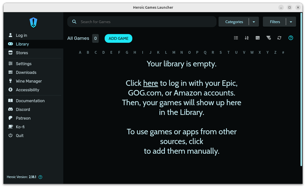Select Library in the sidebar
The image size is (306, 188).
(33, 44)
